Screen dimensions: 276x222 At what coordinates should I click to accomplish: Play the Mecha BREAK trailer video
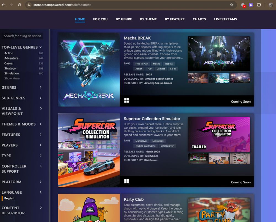[219, 54]
